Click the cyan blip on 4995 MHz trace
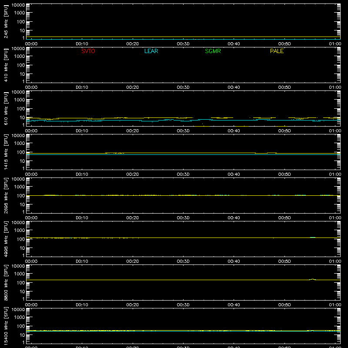The width and height of the screenshot is (348, 348). [313, 237]
